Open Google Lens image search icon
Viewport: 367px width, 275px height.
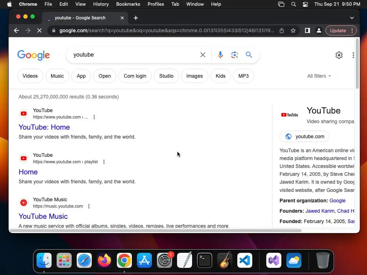tap(234, 55)
